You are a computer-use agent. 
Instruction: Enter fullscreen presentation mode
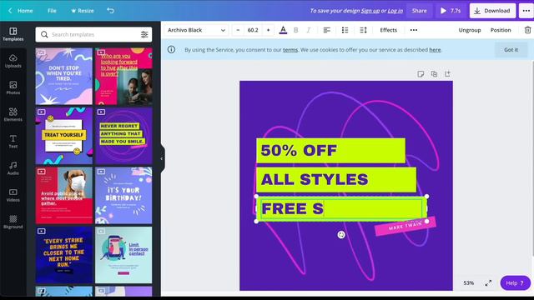click(488, 283)
